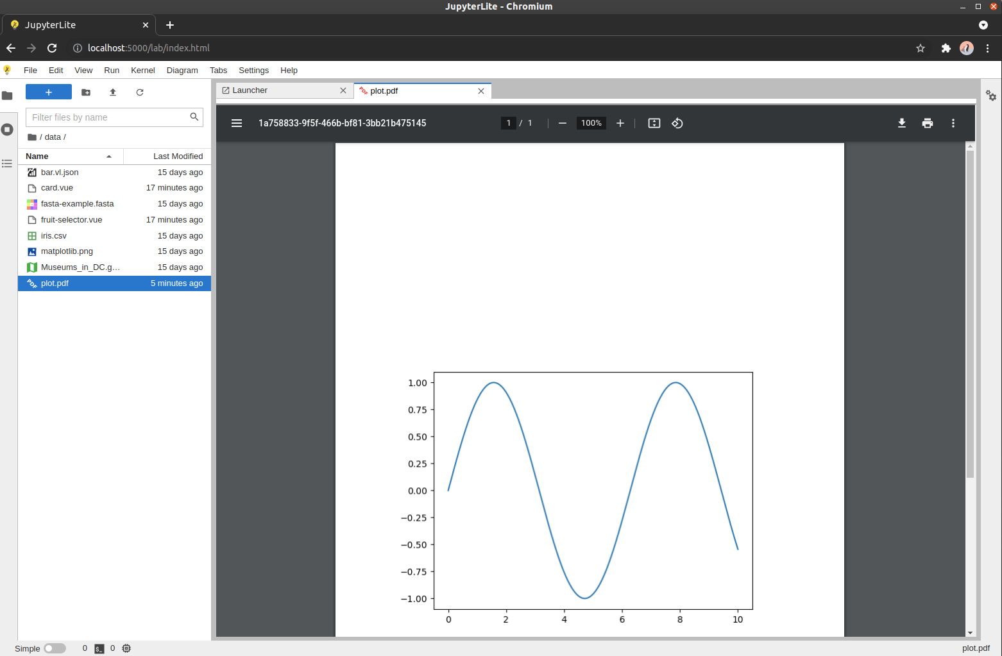Click the filter files by name field
This screenshot has width=1002, height=656.
coord(106,117)
